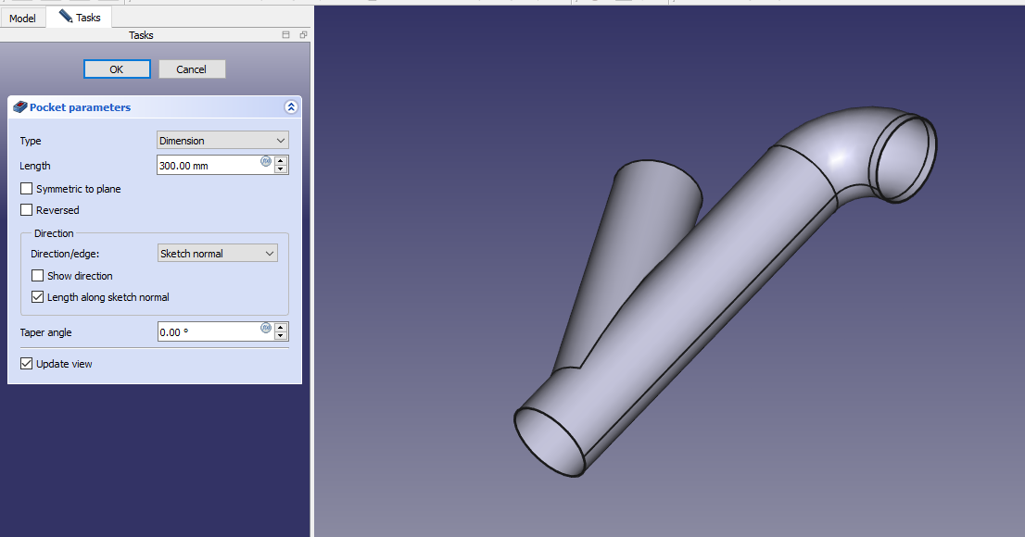Select the Tasks tab
This screenshot has height=537, width=1025.
tap(79, 18)
